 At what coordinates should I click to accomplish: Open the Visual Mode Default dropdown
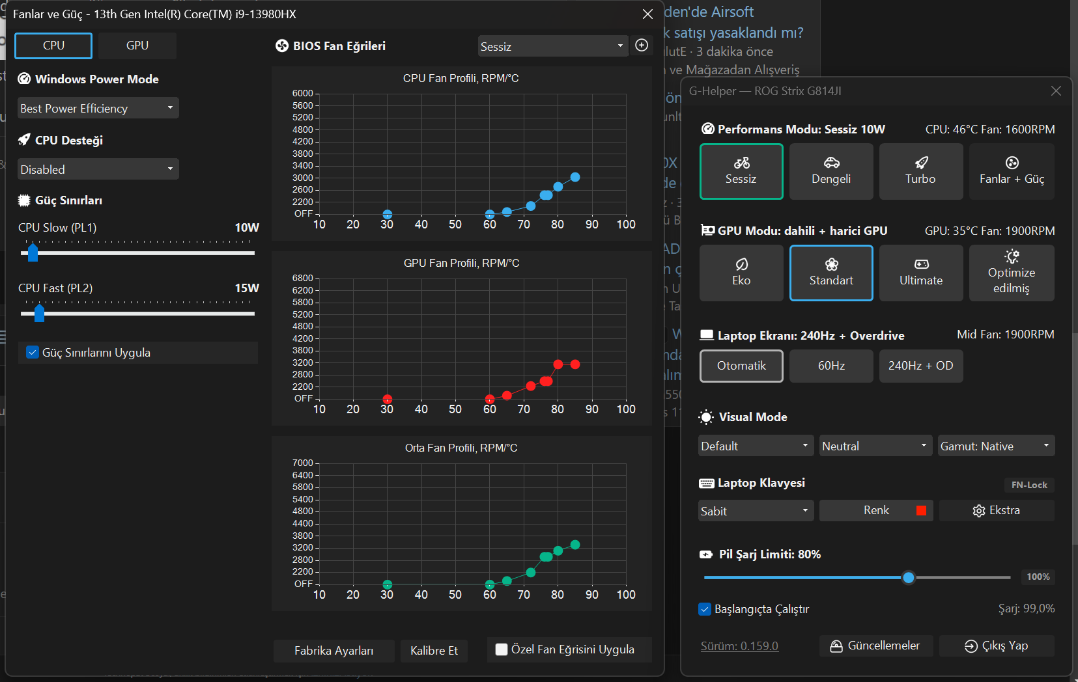click(x=756, y=446)
